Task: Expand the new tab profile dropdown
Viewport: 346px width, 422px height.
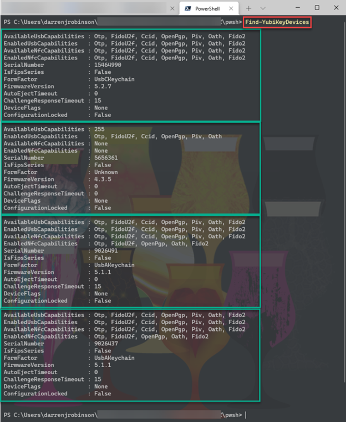Action: (x=263, y=8)
